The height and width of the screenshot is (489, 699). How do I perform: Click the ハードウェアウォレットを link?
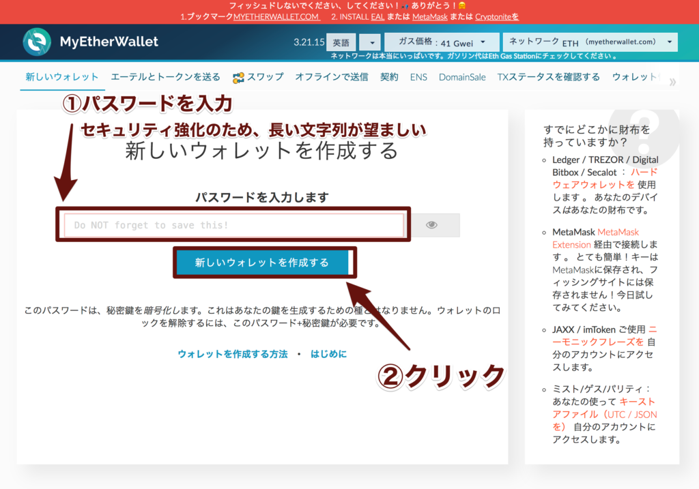pos(605,178)
